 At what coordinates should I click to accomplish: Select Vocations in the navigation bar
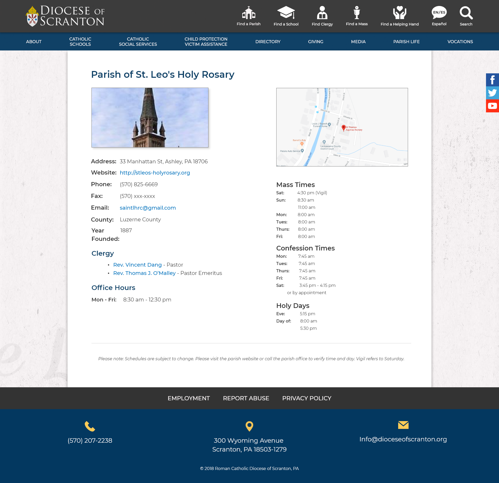click(460, 42)
